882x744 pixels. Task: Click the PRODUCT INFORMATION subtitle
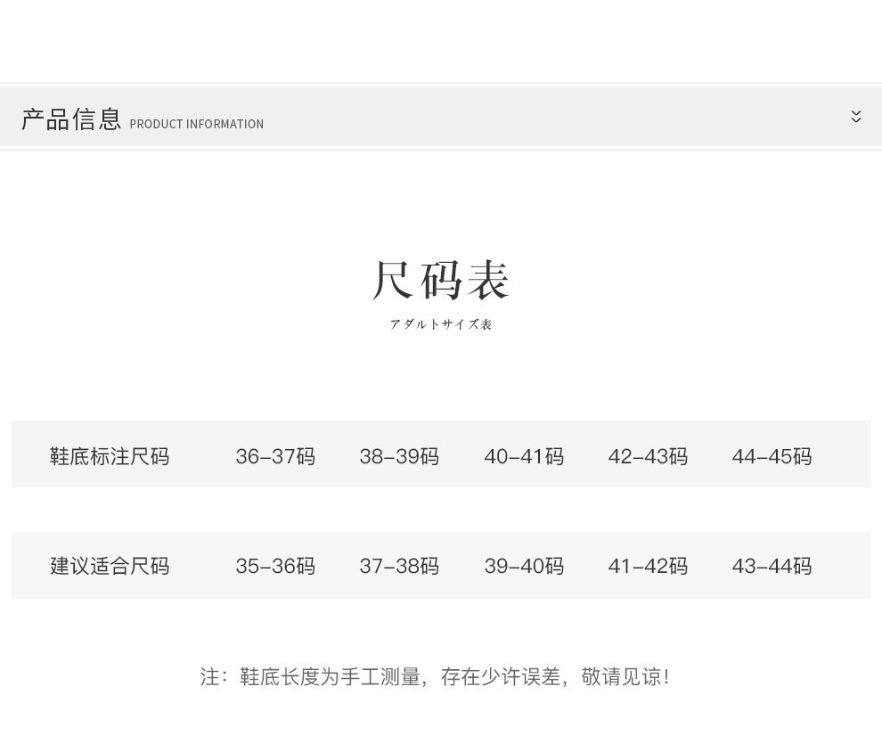[196, 124]
